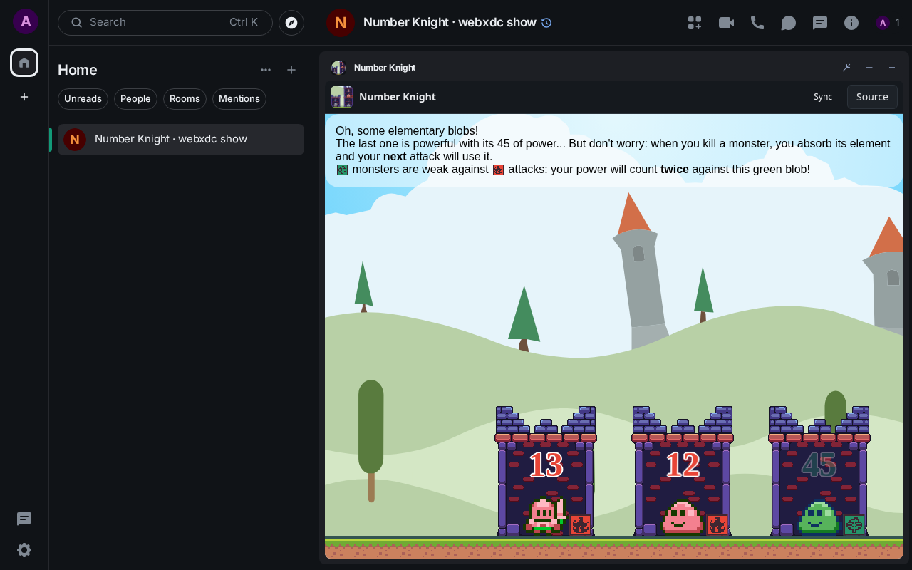Show room members count avatar

tap(888, 23)
